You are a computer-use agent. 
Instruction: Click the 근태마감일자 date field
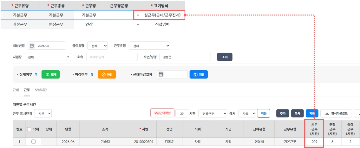[x=172, y=74]
